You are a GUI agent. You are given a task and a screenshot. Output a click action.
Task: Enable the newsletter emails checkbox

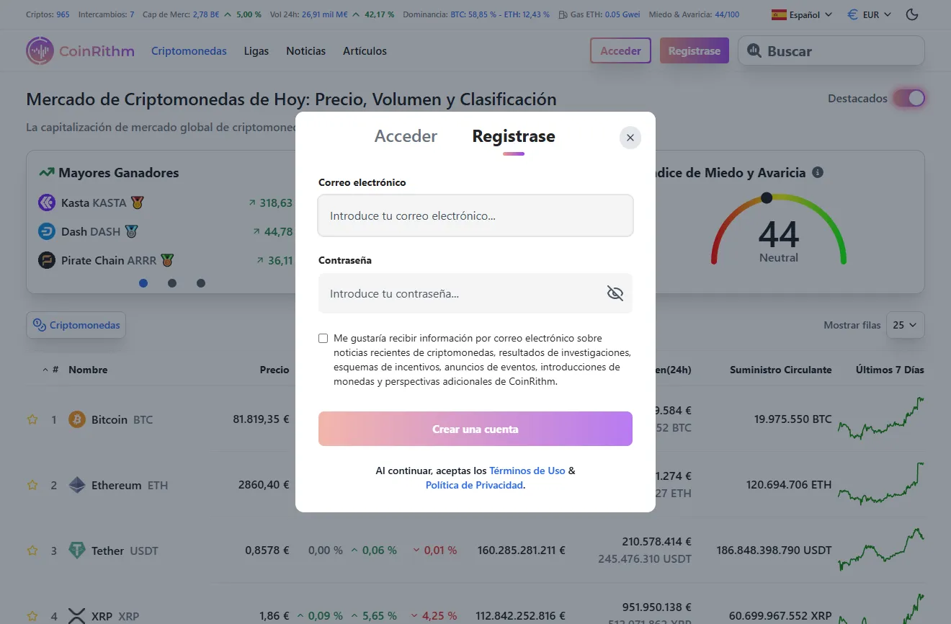pyautogui.click(x=323, y=338)
